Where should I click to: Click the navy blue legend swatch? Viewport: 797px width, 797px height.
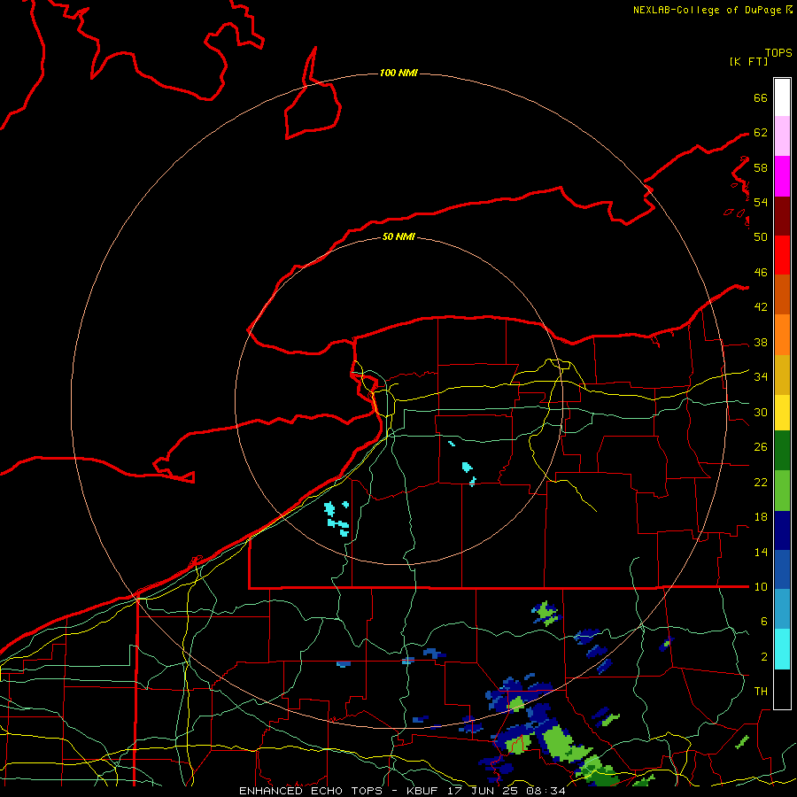782,530
